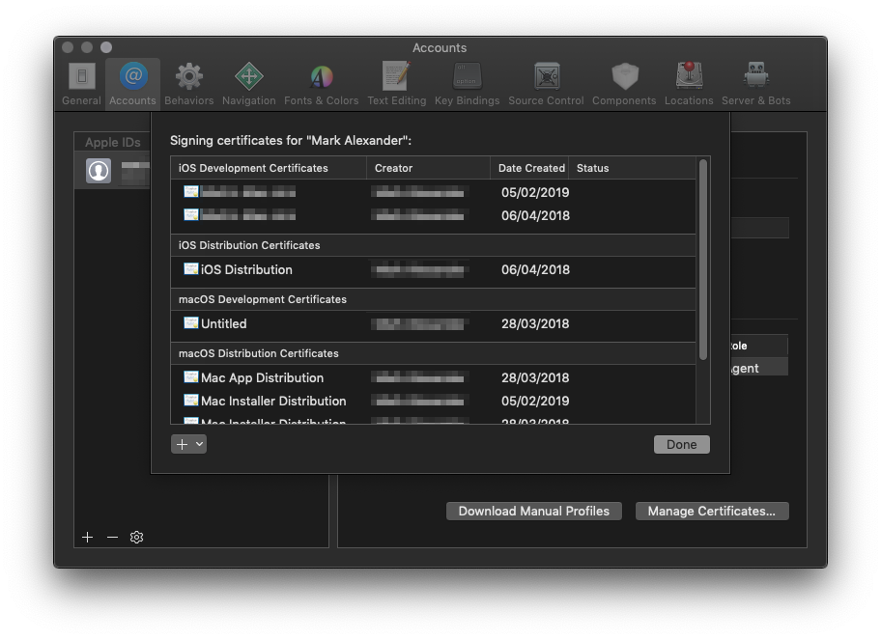Viewport: 881px width, 639px height.
Task: Sort by the Date Created column header
Action: (530, 168)
